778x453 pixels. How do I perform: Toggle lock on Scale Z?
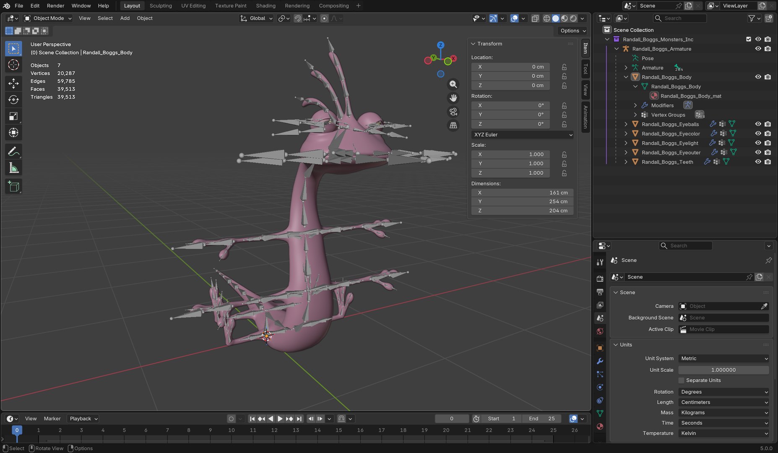click(x=564, y=173)
